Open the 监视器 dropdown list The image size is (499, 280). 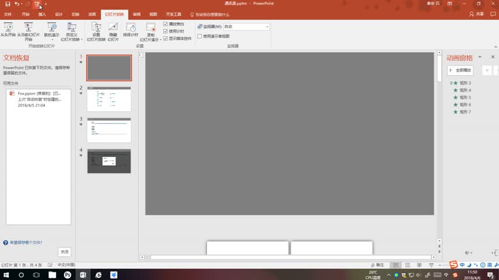coord(267,27)
